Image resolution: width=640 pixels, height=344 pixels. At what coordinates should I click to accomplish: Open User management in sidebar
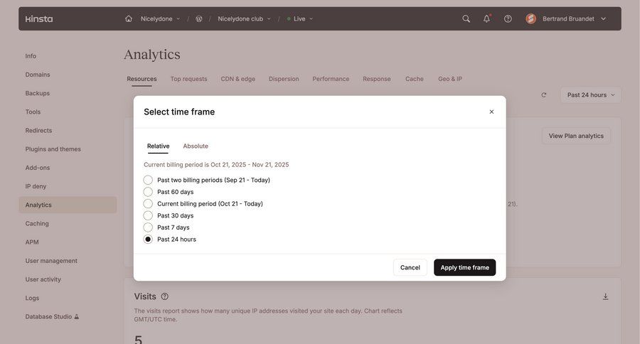[x=51, y=261]
